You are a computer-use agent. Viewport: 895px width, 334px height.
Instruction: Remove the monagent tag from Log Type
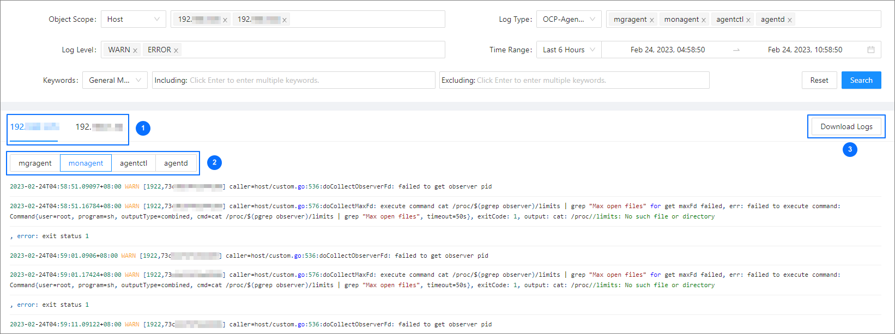click(x=703, y=20)
